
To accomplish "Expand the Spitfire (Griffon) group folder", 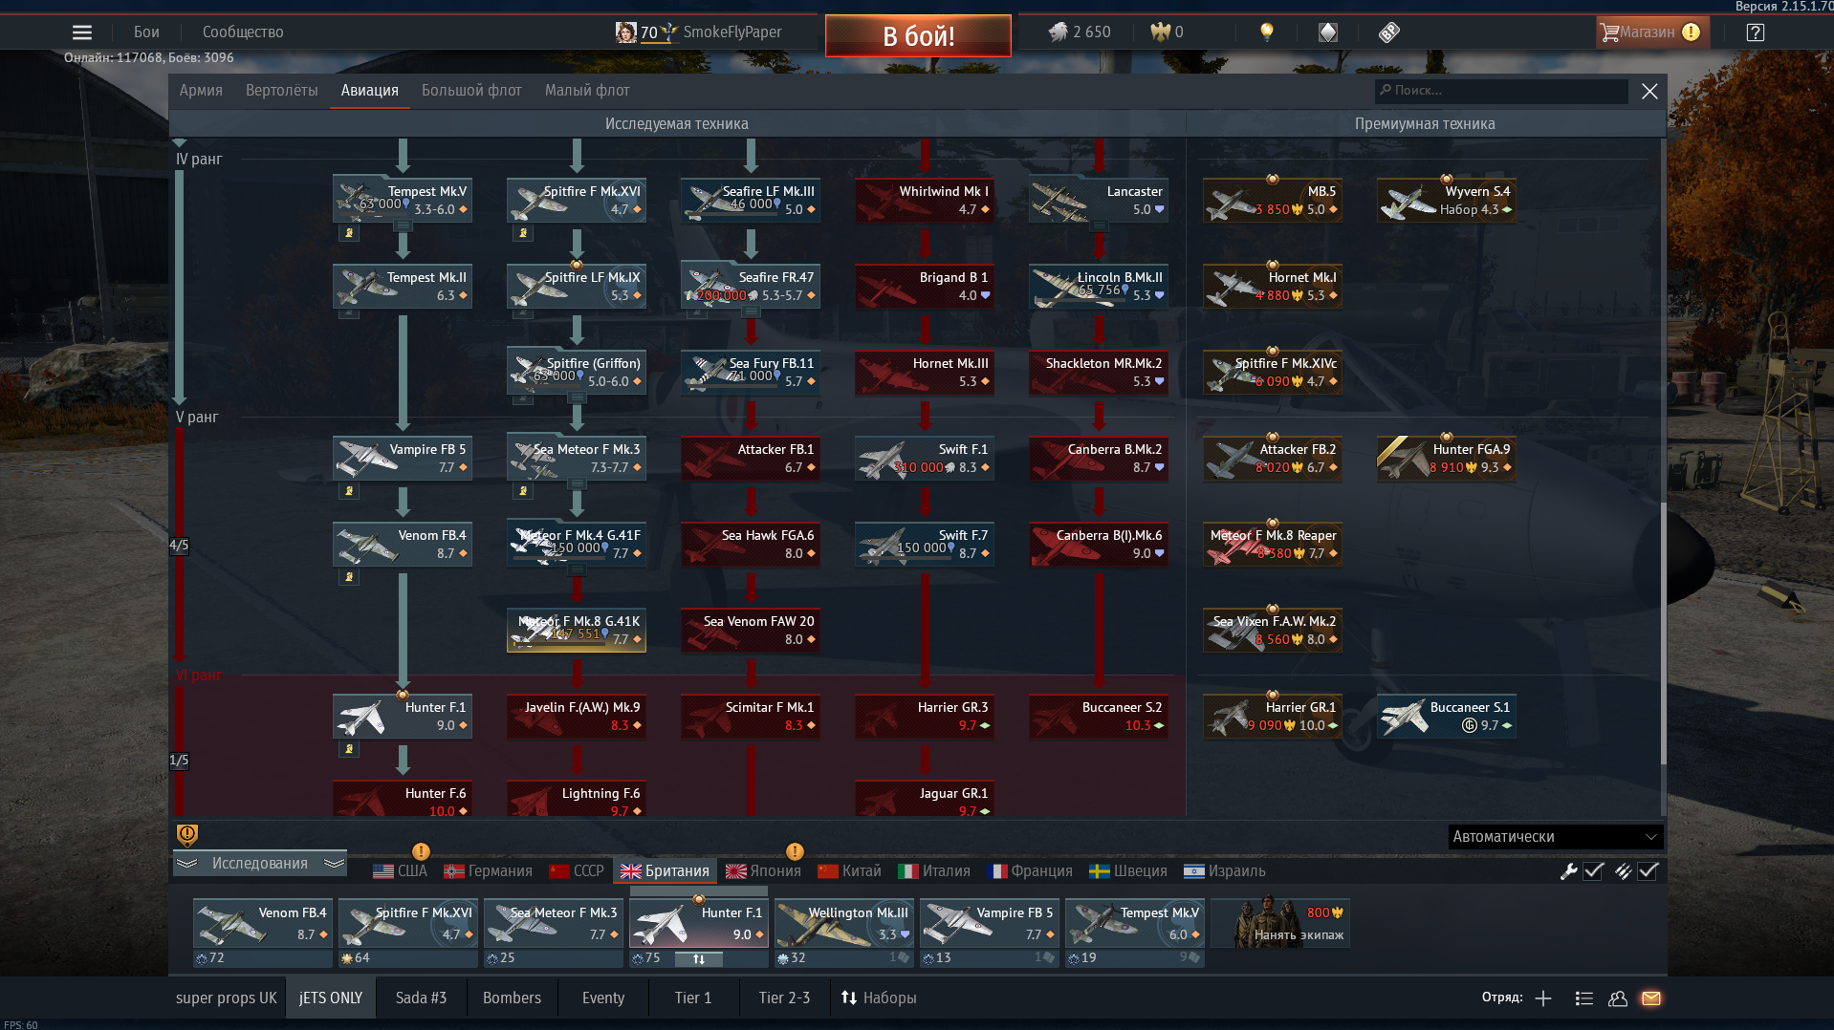I will (x=577, y=398).
